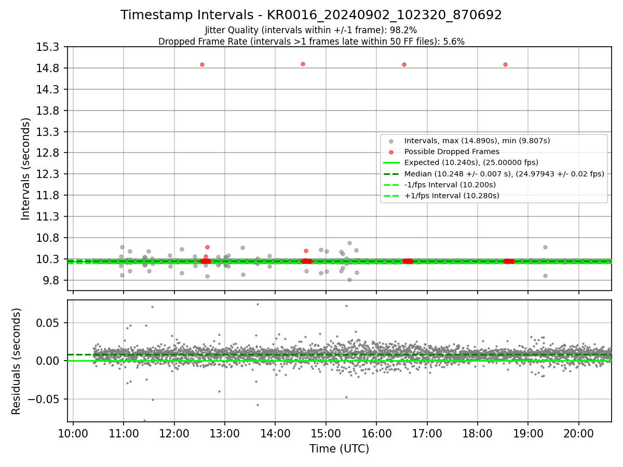623x467 pixels.
Task: Click the 'Time (UTC)' x-axis label
Action: click(339, 449)
